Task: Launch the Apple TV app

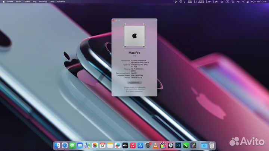Action: point(125,145)
